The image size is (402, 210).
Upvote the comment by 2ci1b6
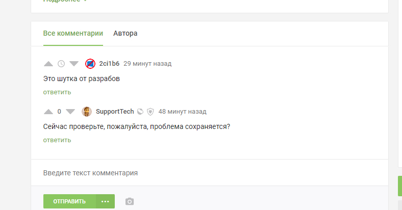[48, 64]
